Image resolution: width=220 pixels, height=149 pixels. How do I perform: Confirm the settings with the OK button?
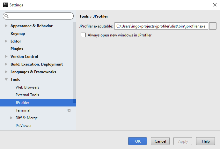(x=137, y=141)
